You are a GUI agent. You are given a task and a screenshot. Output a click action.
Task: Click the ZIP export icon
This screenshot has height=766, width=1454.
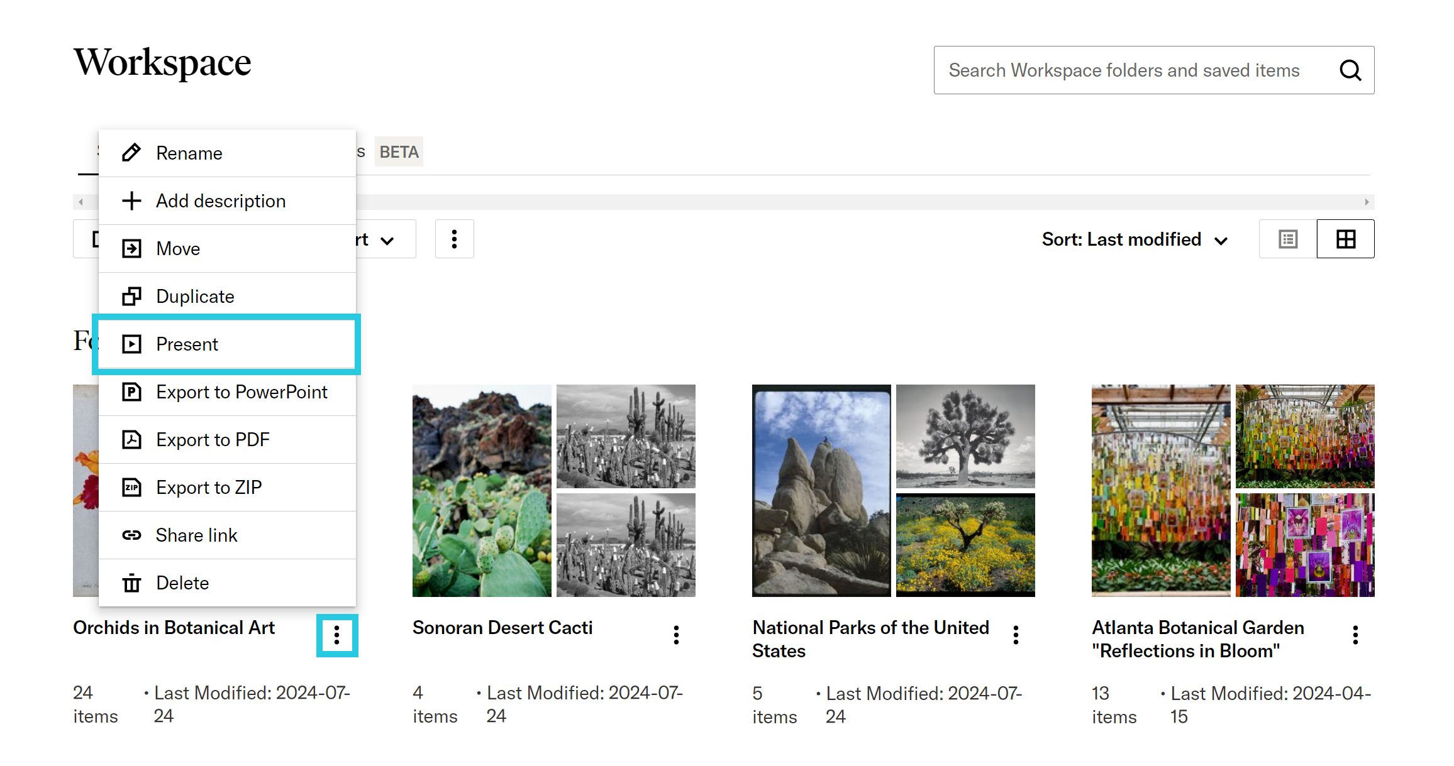tap(131, 487)
